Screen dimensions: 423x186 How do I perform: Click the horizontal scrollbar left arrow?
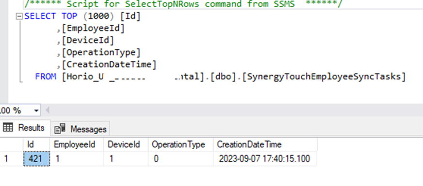click(x=48, y=110)
